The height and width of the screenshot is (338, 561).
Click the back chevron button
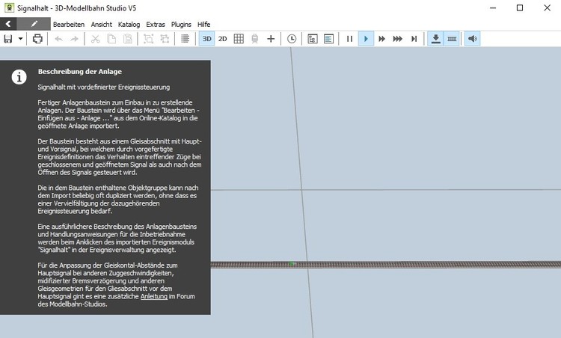[8, 24]
